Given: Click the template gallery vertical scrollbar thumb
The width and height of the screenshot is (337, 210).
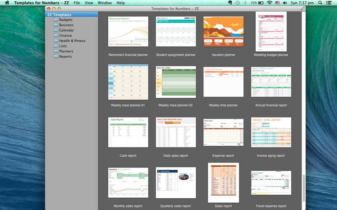Looking at the screenshot, I should 304,188.
